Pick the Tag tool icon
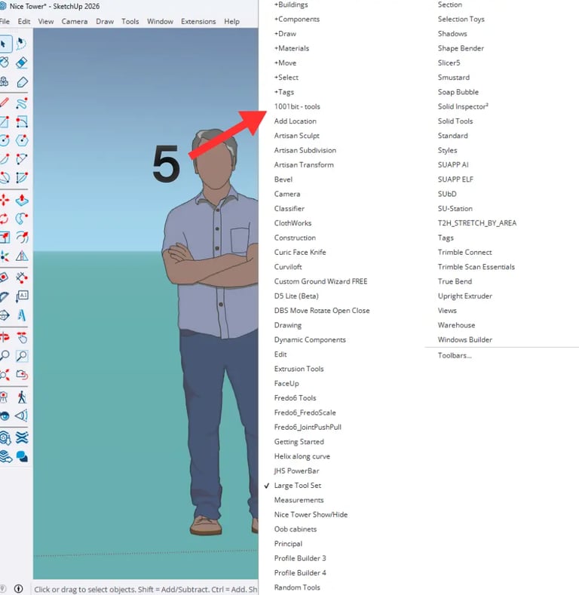 click(22, 81)
